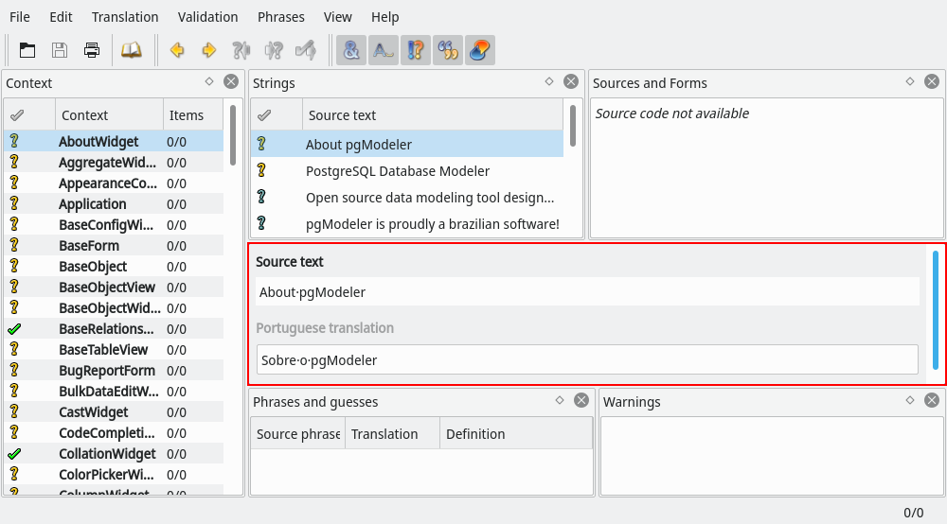
Task: Toggle accelerator validation ampersand icon
Action: pyautogui.click(x=351, y=50)
